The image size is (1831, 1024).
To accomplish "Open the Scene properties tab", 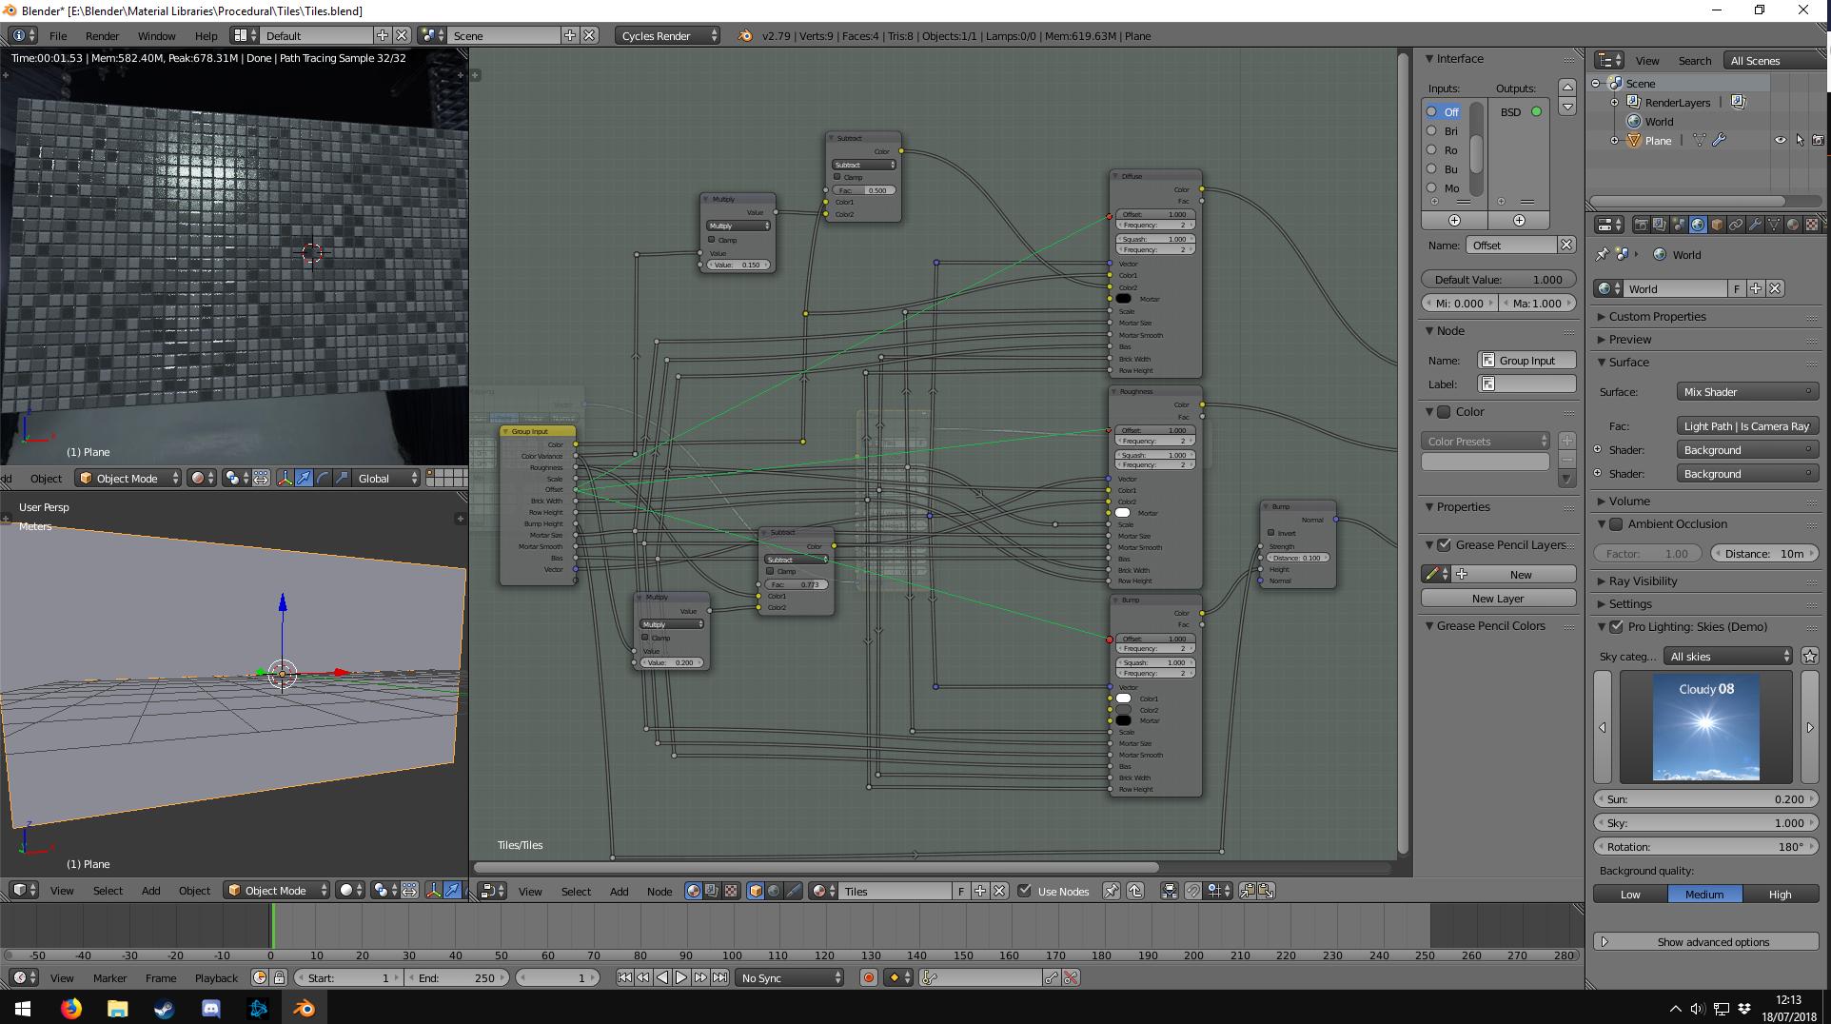I will tap(1679, 225).
